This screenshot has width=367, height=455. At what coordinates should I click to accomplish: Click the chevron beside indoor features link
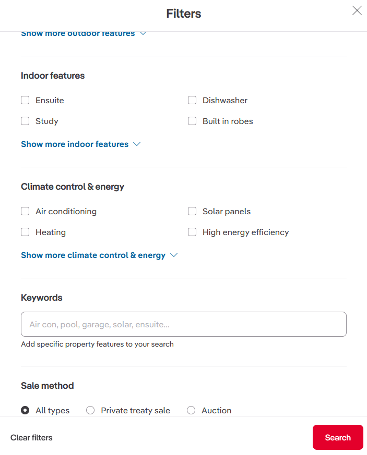(x=137, y=144)
